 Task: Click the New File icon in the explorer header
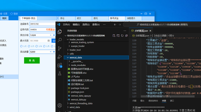[114, 35]
